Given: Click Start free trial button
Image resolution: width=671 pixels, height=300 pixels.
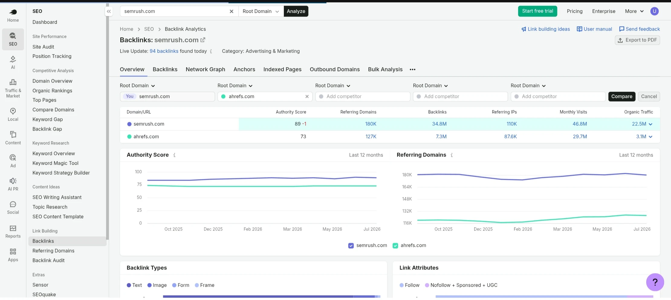Looking at the screenshot, I should pos(537,11).
